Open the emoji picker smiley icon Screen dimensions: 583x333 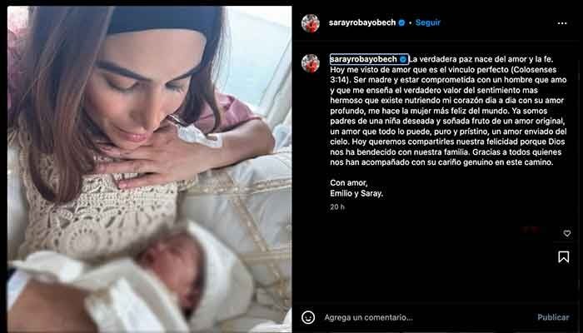coord(308,317)
